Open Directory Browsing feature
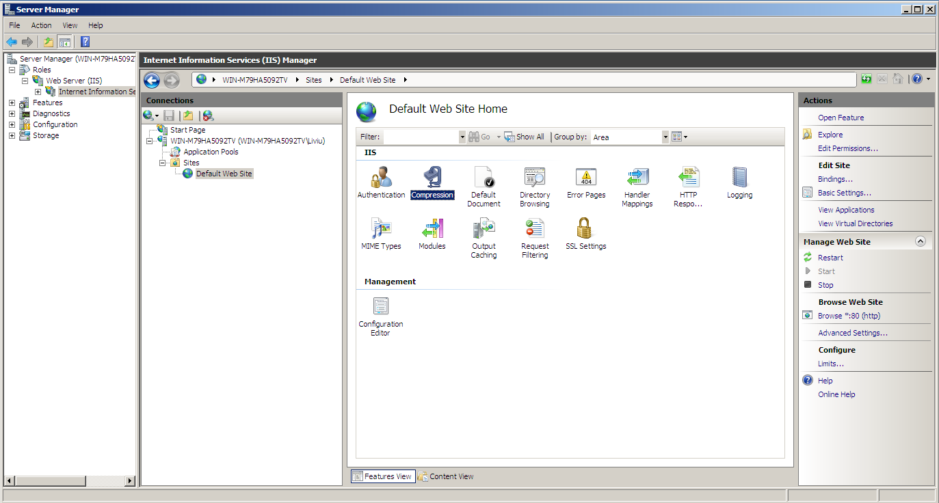 [x=534, y=179]
